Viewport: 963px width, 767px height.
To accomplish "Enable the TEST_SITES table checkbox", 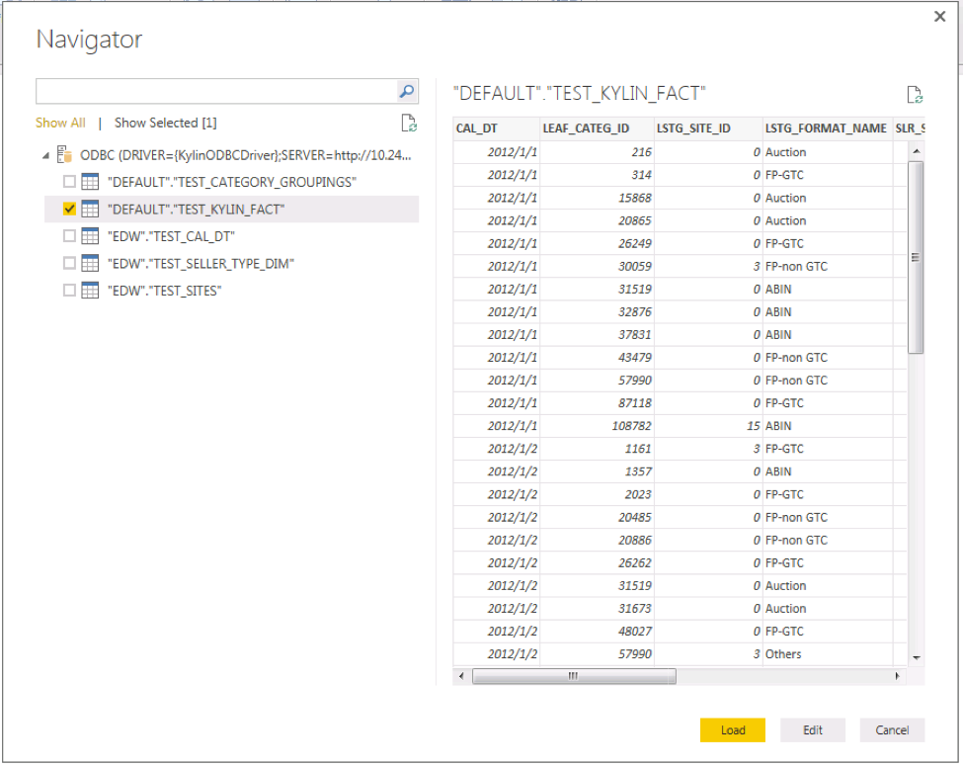I will [x=69, y=291].
